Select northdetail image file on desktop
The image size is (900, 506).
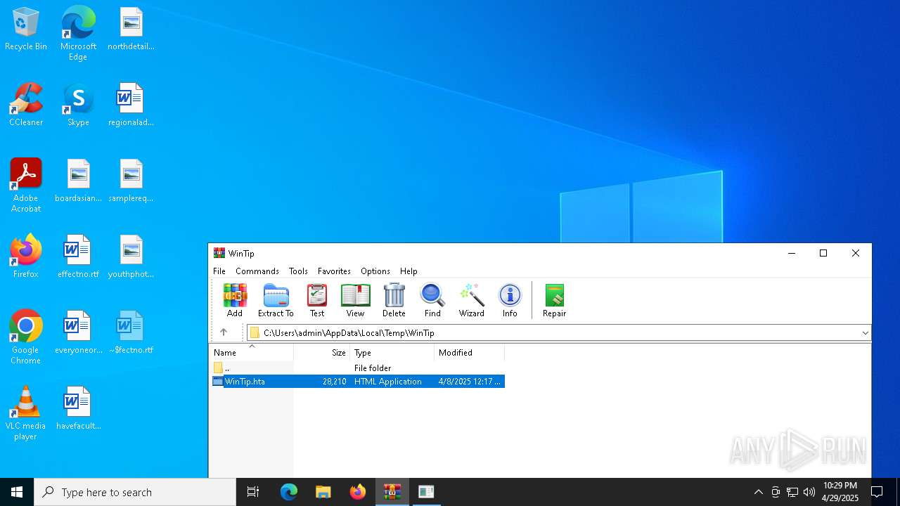[131, 29]
